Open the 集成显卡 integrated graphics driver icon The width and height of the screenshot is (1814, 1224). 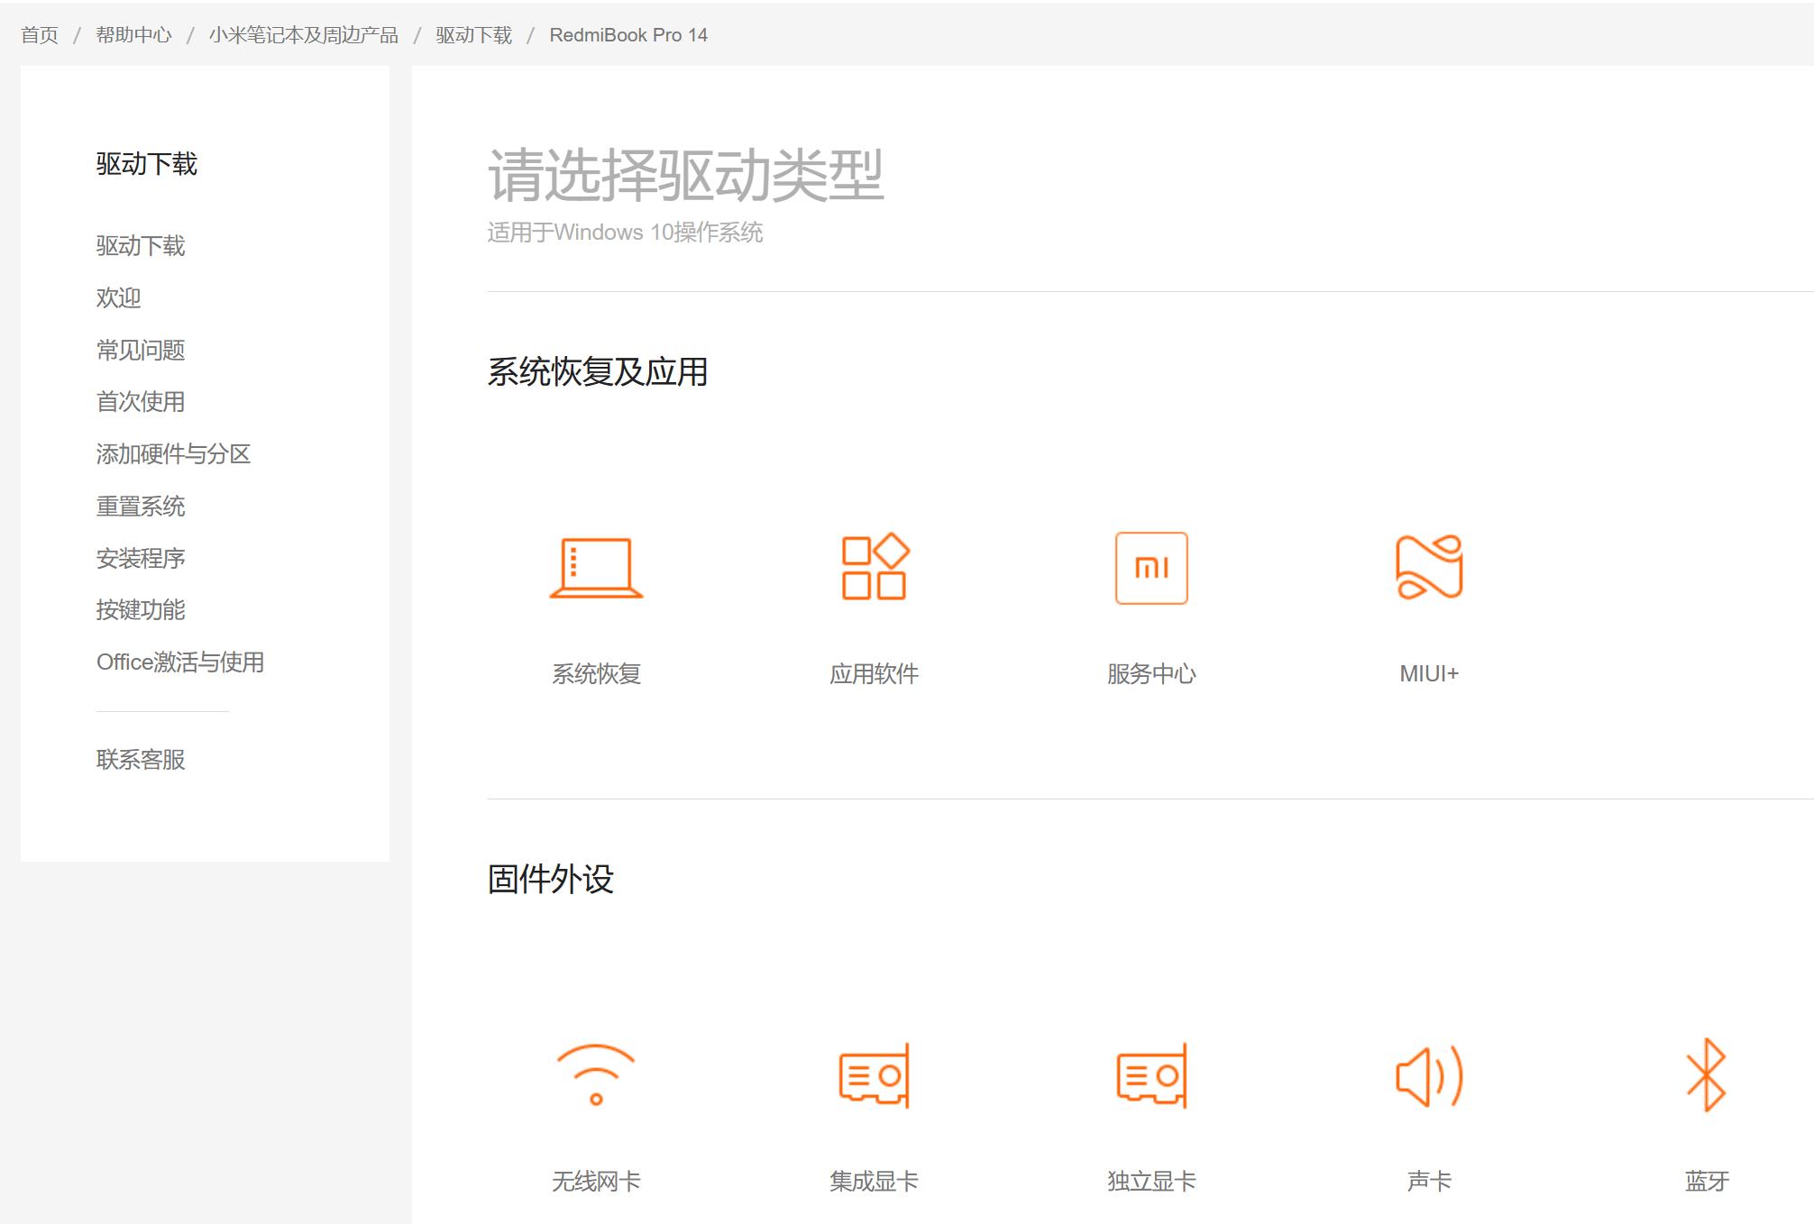click(875, 1077)
